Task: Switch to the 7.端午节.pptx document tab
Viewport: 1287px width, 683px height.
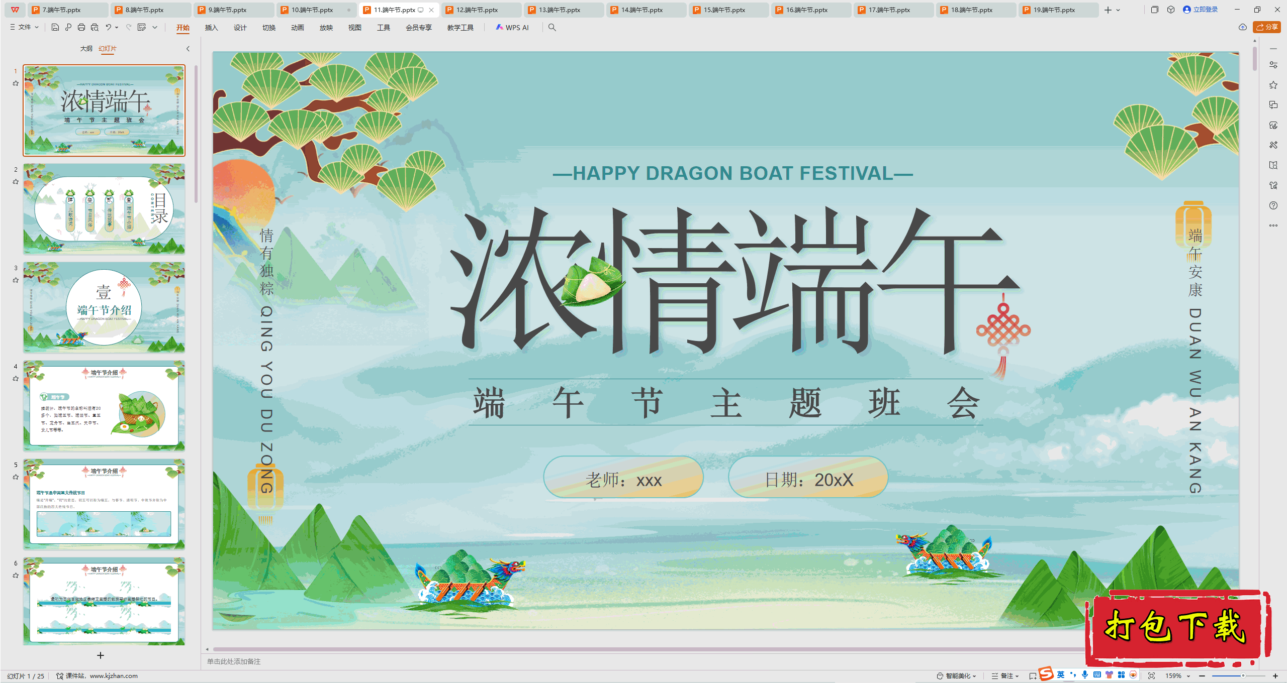Action: [x=67, y=10]
